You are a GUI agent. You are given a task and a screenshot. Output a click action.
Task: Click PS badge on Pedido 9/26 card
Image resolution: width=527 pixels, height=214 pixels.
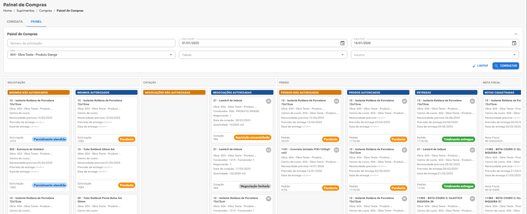pyautogui.click(x=336, y=150)
